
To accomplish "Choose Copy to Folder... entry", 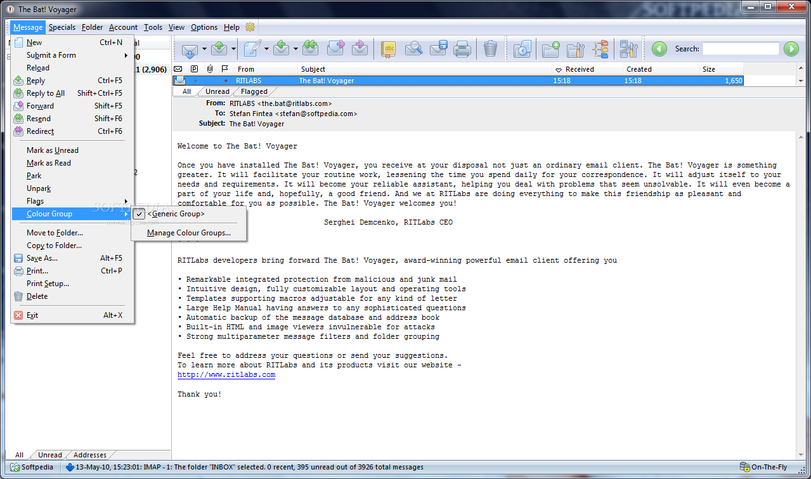I will tap(72, 246).
